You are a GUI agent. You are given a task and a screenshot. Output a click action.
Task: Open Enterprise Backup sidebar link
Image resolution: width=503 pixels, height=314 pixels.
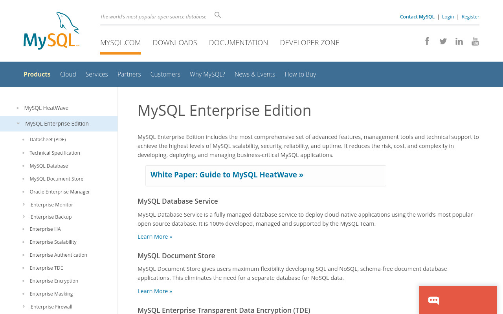coord(51,217)
